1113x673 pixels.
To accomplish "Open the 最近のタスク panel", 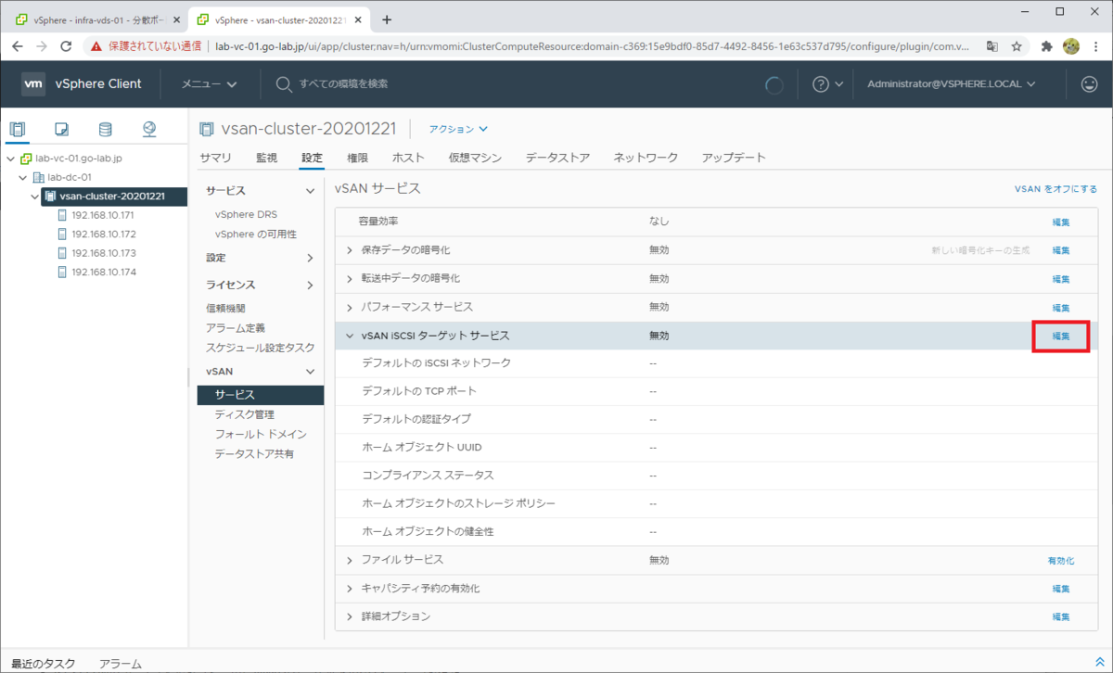I will pyautogui.click(x=44, y=664).
